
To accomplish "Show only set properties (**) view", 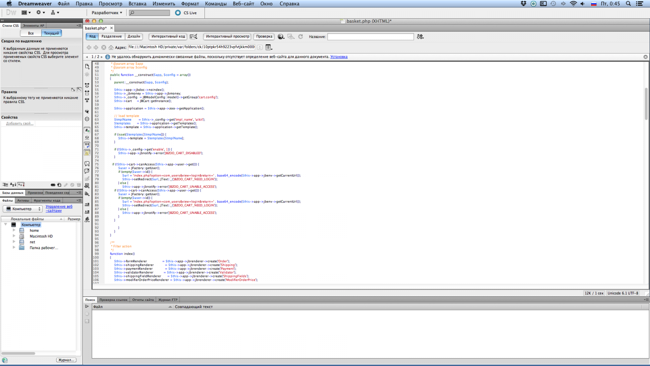I will pyautogui.click(x=21, y=185).
